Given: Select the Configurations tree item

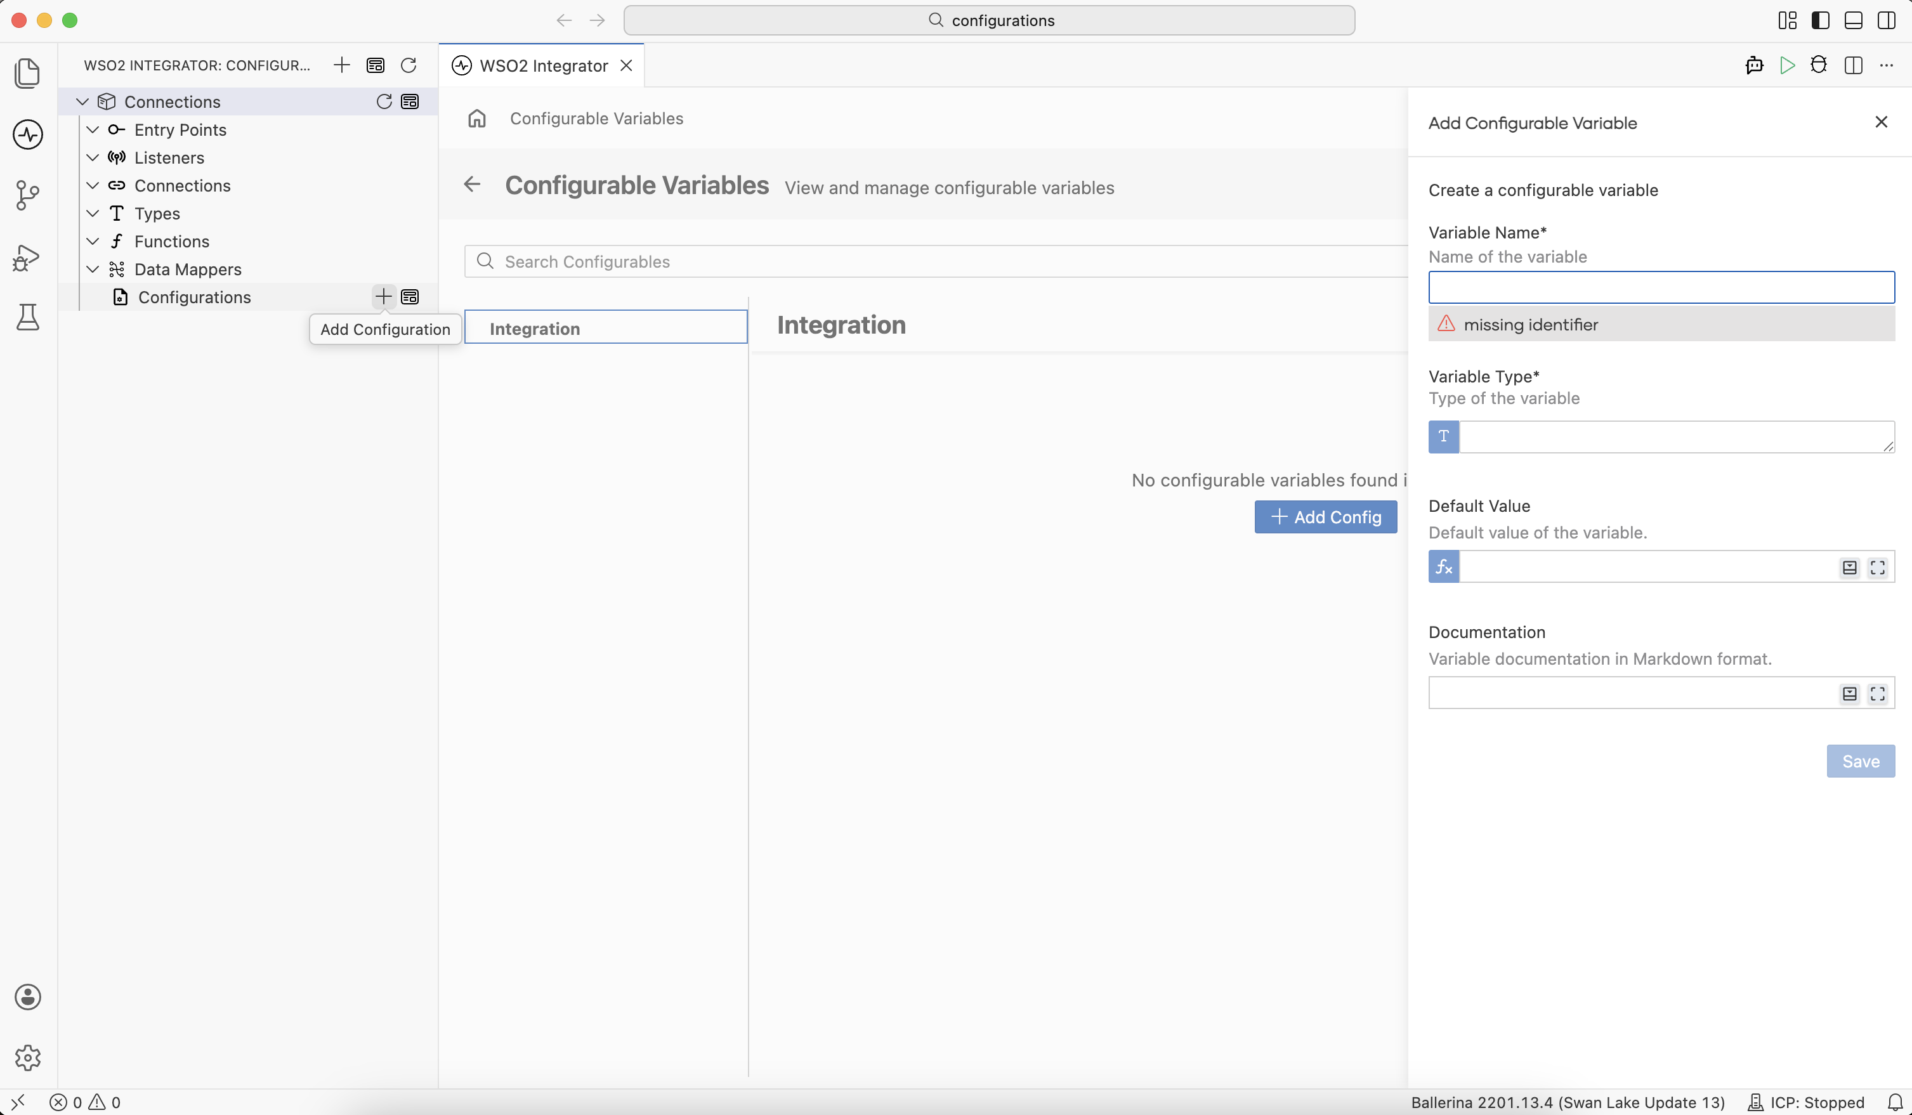Looking at the screenshot, I should (x=248, y=297).
